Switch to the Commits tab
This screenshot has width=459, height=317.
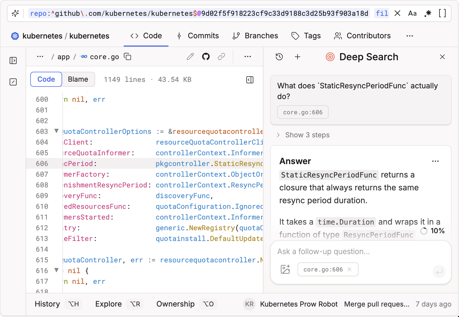(198, 36)
